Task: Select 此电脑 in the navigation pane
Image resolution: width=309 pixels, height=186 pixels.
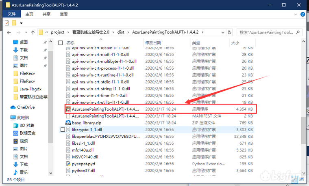Action: coord(23,118)
